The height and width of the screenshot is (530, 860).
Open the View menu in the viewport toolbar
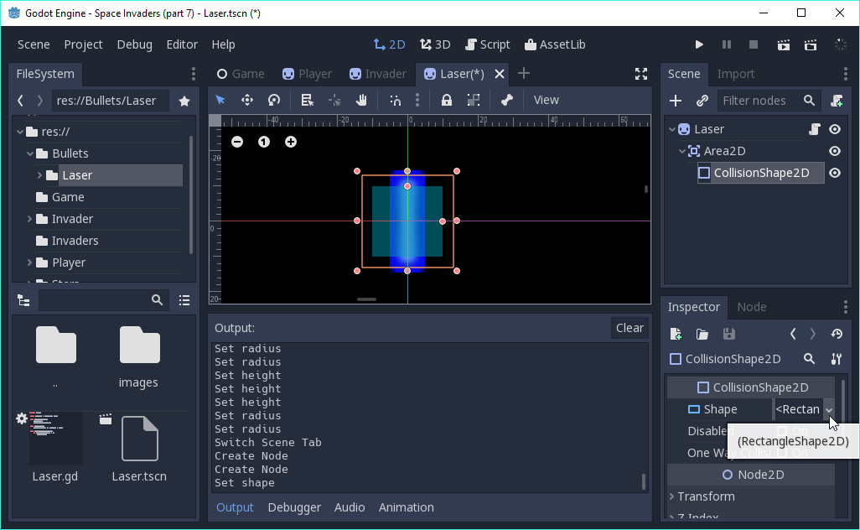click(x=546, y=100)
